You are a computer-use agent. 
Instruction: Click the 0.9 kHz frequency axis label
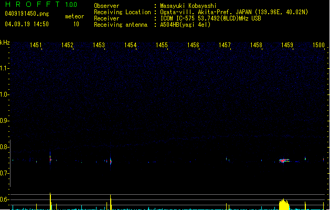click(4, 121)
